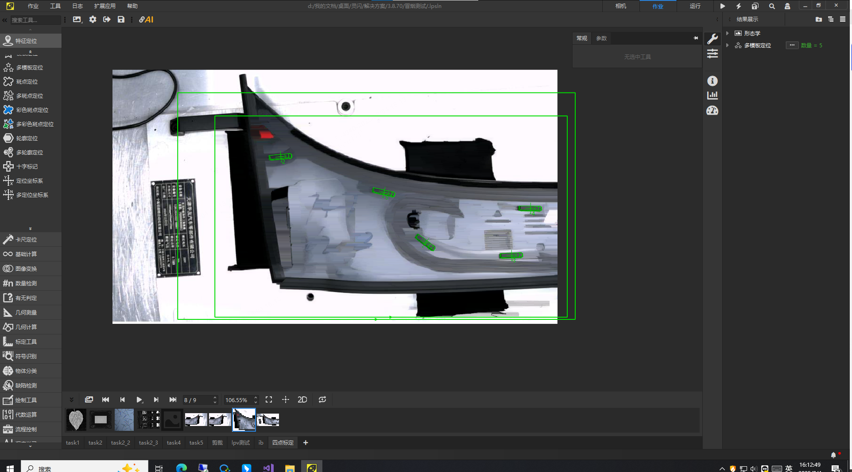Click the fit-to-screen icon in playback bar
Viewport: 852px width, 472px height.
[269, 400]
